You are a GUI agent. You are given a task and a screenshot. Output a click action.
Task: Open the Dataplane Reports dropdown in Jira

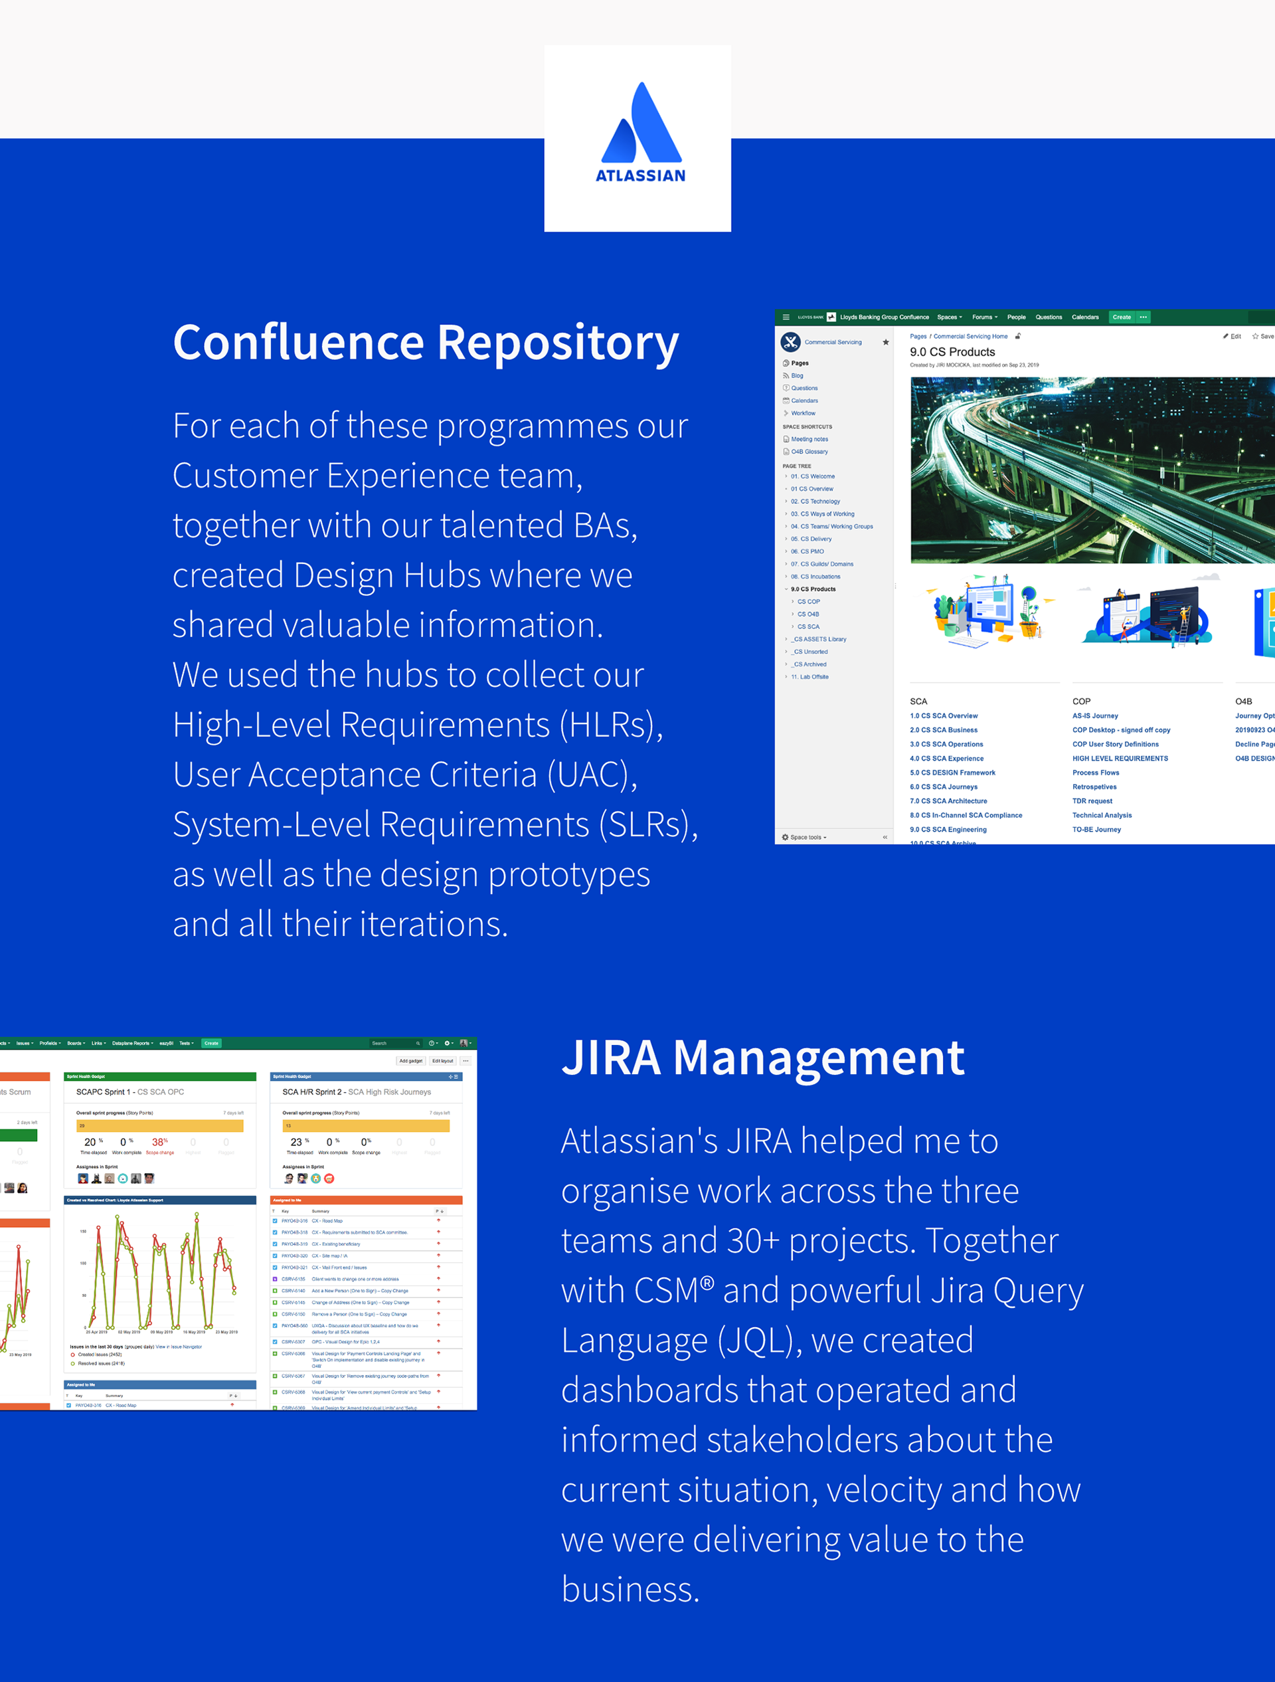tap(133, 1043)
